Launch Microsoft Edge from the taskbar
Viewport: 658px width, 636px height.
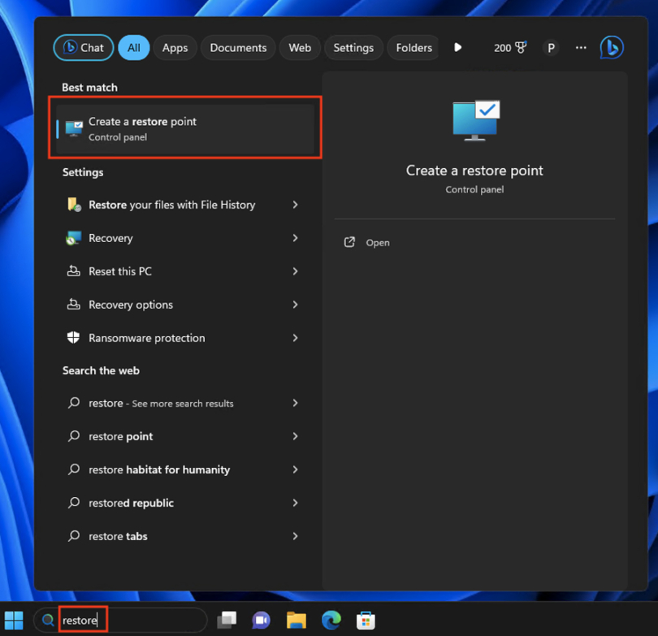tap(331, 619)
